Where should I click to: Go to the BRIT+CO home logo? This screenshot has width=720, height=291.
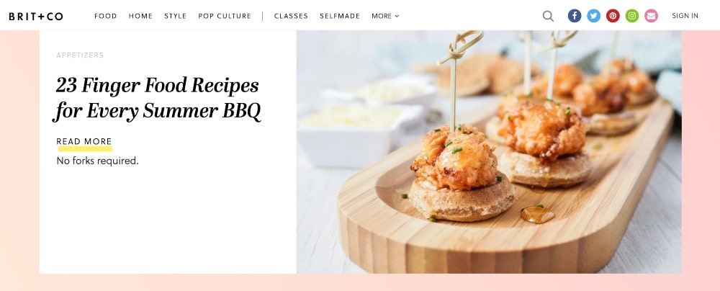point(36,16)
